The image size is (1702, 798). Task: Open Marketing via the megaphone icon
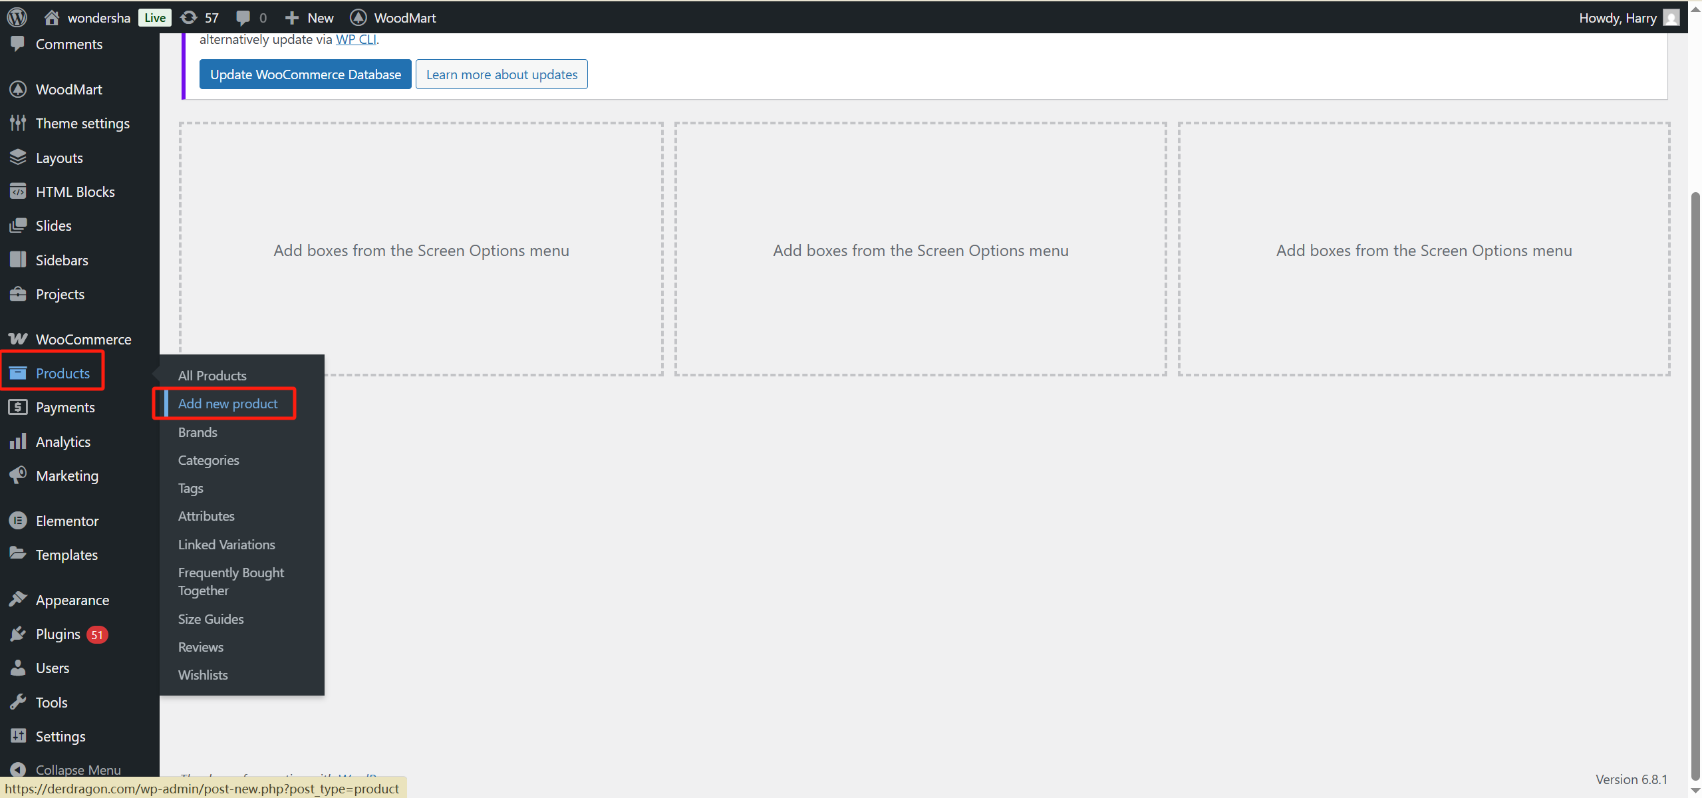click(x=17, y=475)
